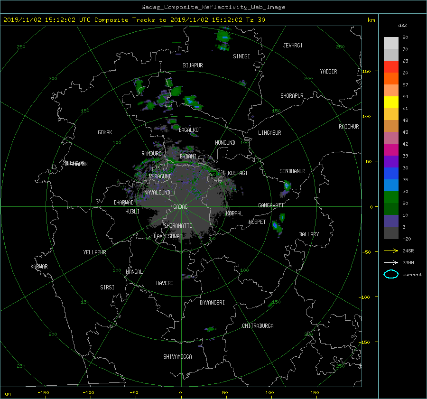Select the CHITRADURGA city label
427x399 pixels.
tap(258, 326)
